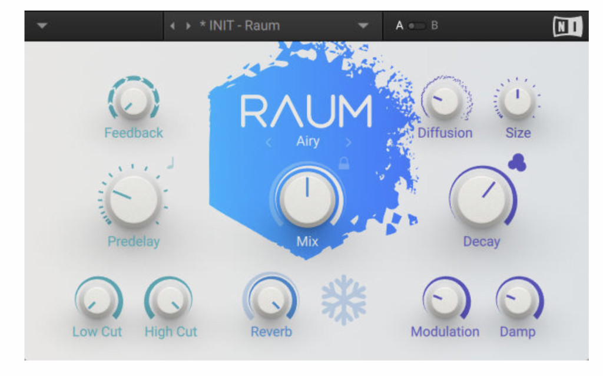
Task: Click the right arrow beside Airy mode
Action: pyautogui.click(x=349, y=142)
